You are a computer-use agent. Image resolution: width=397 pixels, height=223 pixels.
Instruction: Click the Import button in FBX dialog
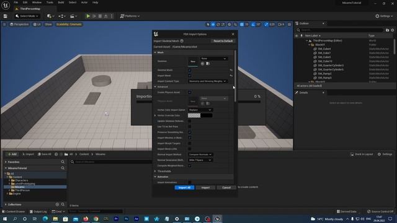(205, 188)
